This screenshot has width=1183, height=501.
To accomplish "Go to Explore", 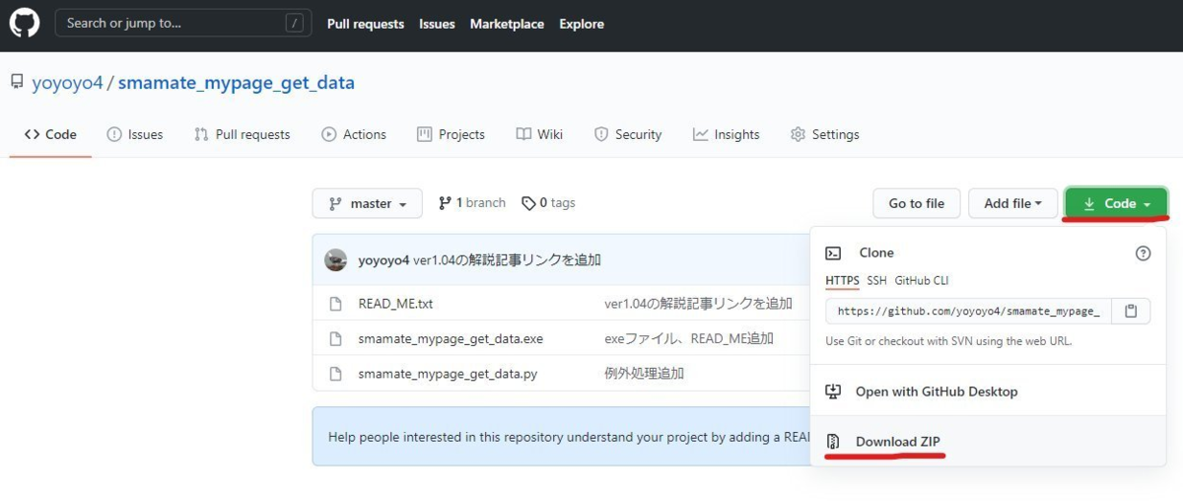I will (582, 24).
